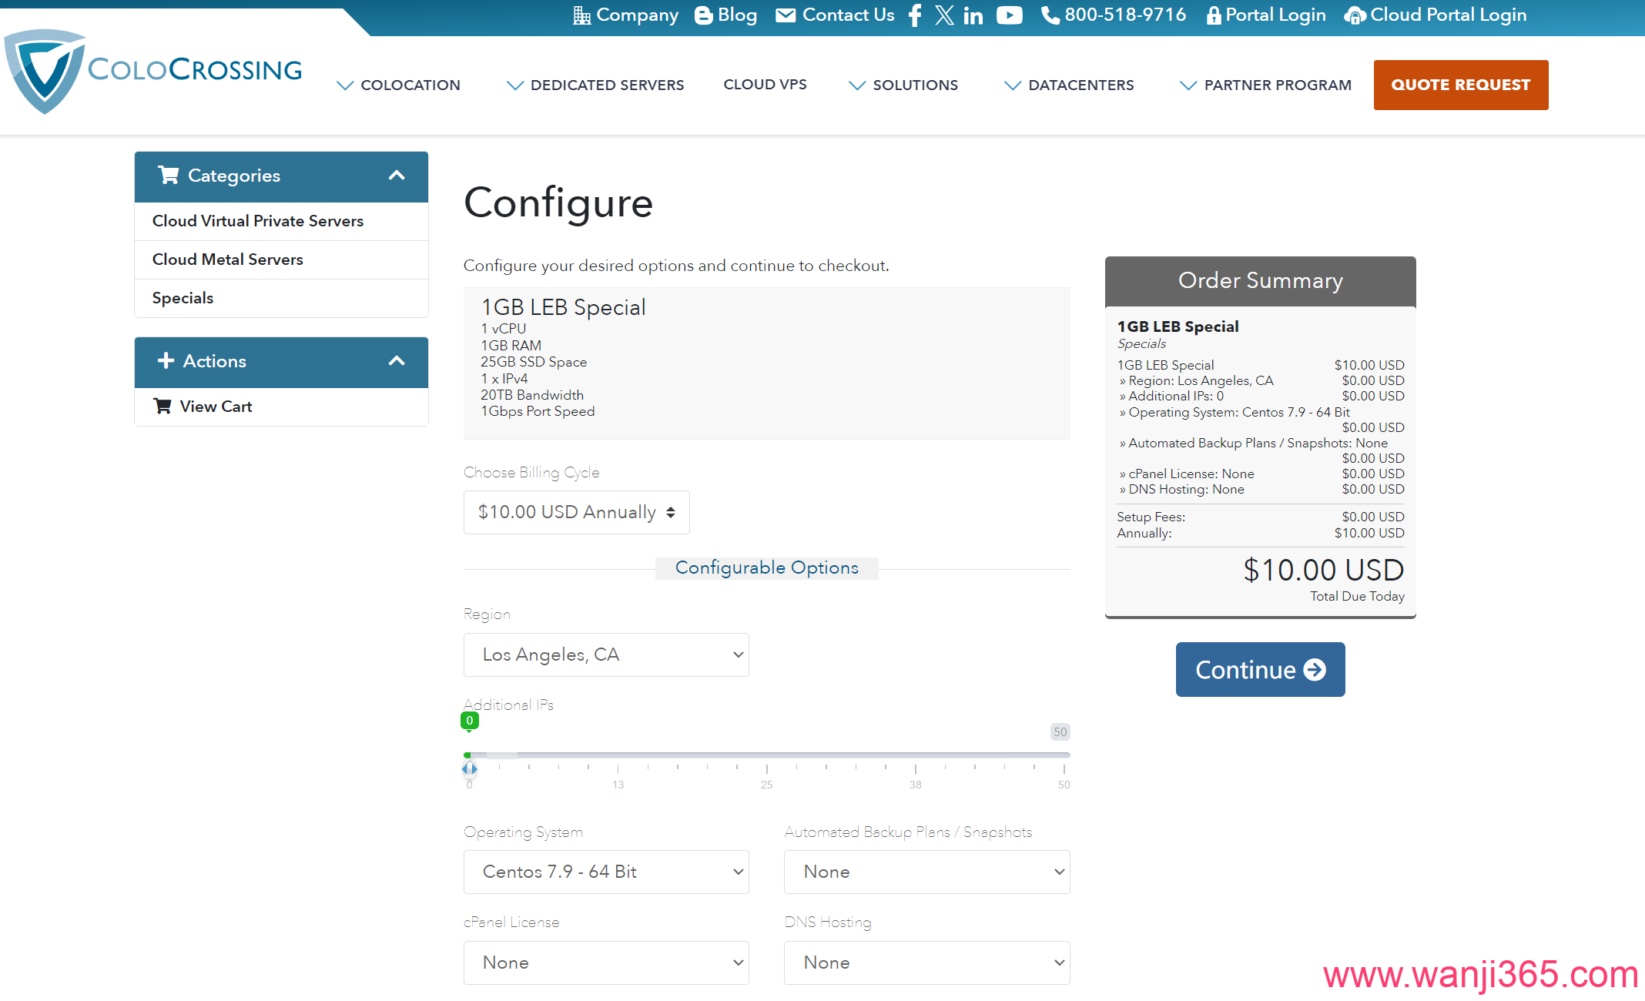Click the Contact Us envelope icon
This screenshot has width=1645, height=1001.
tap(786, 15)
